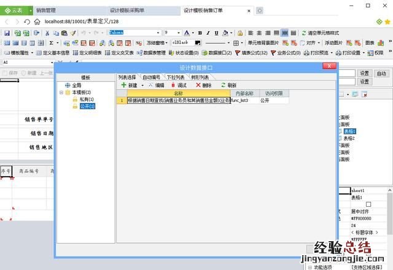The height and width of the screenshot is (270, 393).
Task: Click 填表公式(32) toolbar button
Action: pos(251,53)
